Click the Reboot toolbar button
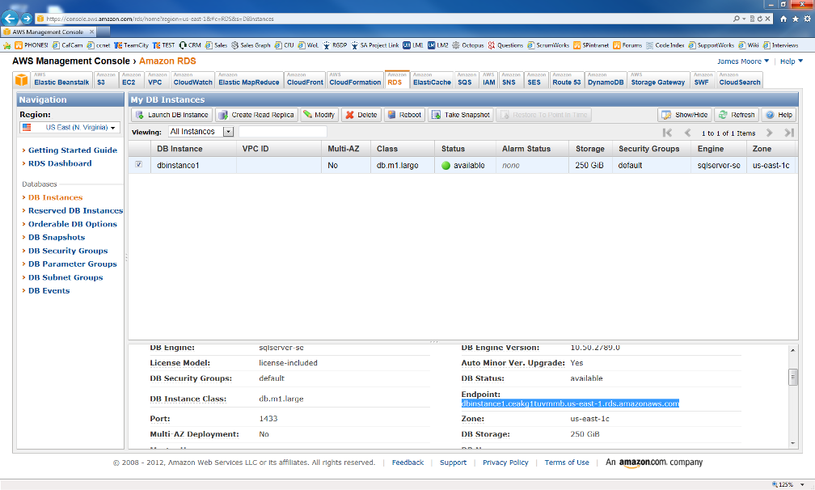Screen dimensions: 815x490 tap(404, 115)
